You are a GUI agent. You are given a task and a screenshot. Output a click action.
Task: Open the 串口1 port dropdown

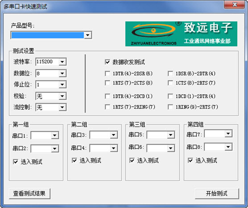[45, 136]
